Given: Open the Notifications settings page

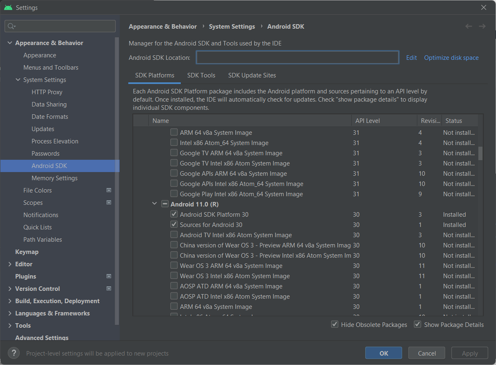Looking at the screenshot, I should click(x=41, y=215).
